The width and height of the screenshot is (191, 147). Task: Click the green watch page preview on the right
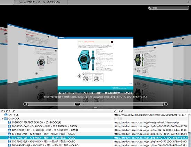[153, 63]
